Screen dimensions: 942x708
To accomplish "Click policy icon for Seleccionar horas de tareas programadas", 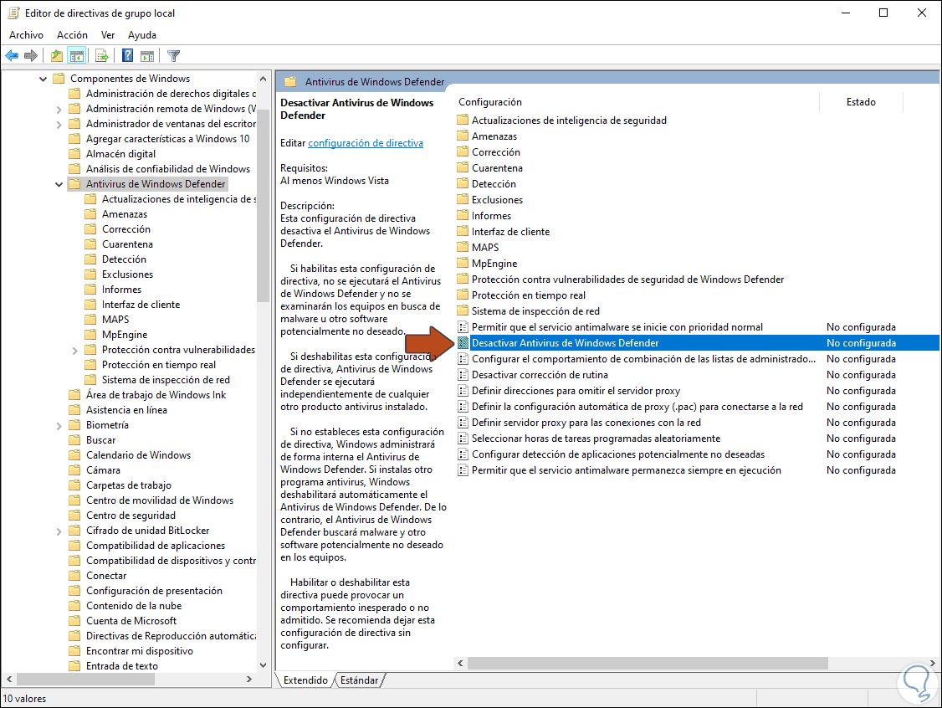I will [x=463, y=439].
